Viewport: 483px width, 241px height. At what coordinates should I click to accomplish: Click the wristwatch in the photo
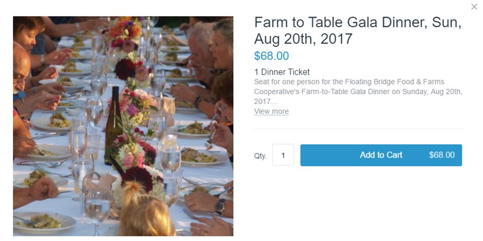tap(220, 206)
